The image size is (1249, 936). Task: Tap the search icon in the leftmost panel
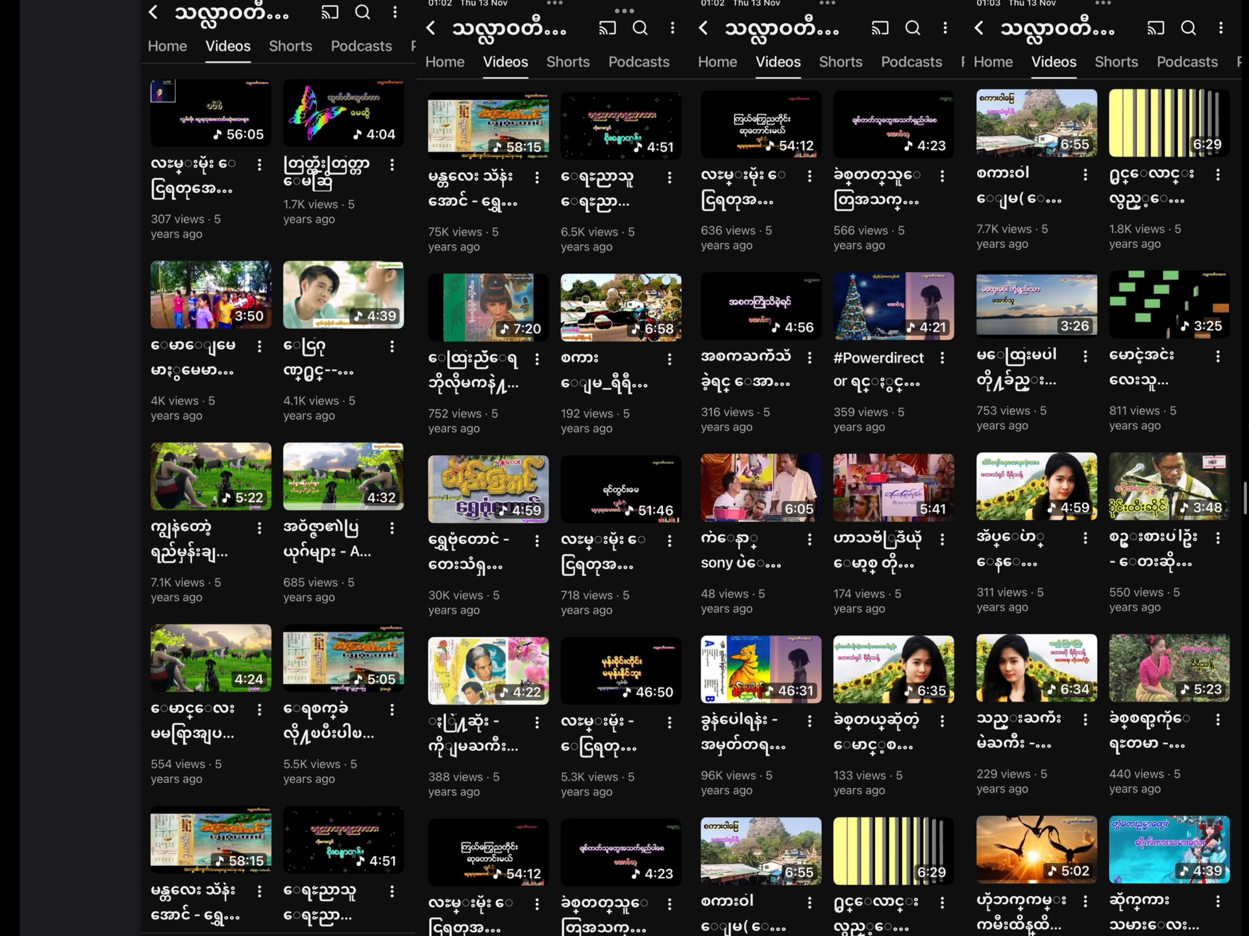[x=363, y=12]
